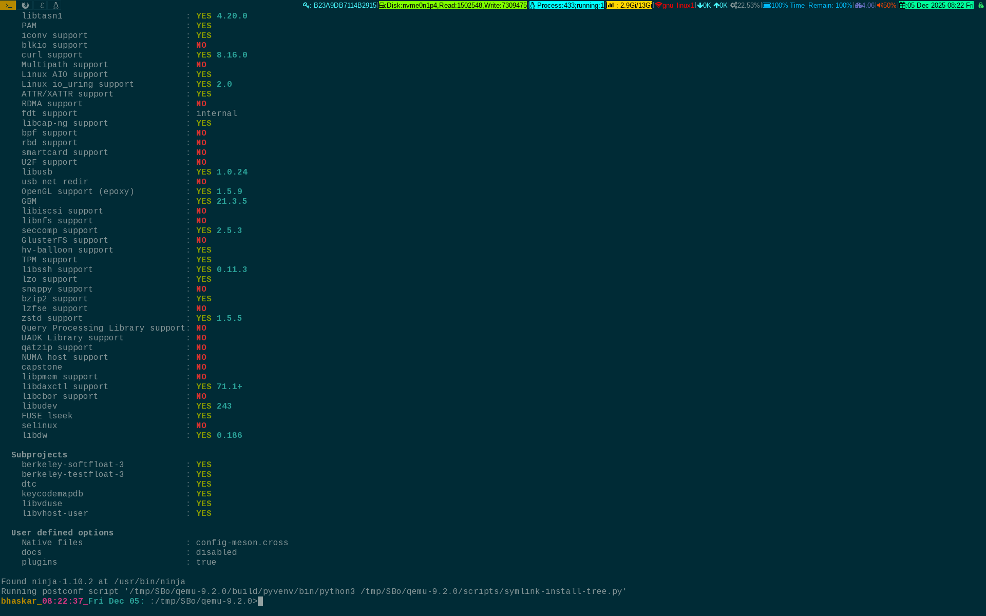Click the calendar date and time block
The height and width of the screenshot is (616, 986).
[936, 5]
